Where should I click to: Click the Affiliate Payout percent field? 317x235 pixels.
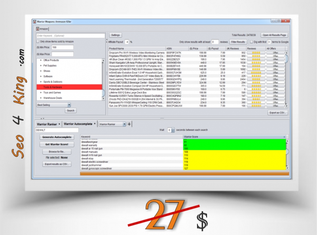click(x=127, y=42)
